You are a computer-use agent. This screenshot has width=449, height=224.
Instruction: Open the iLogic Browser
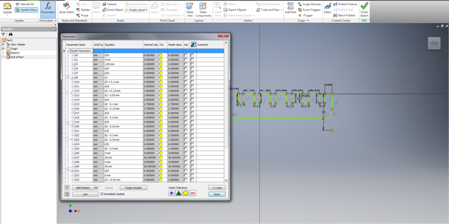309,4
